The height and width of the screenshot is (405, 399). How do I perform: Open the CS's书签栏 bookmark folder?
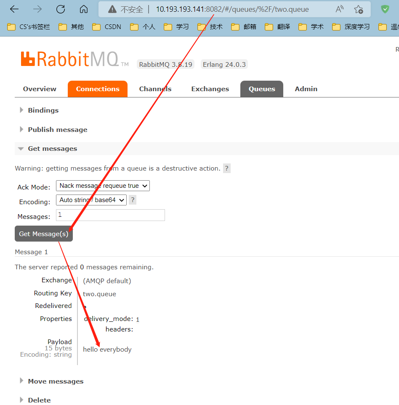click(x=29, y=27)
